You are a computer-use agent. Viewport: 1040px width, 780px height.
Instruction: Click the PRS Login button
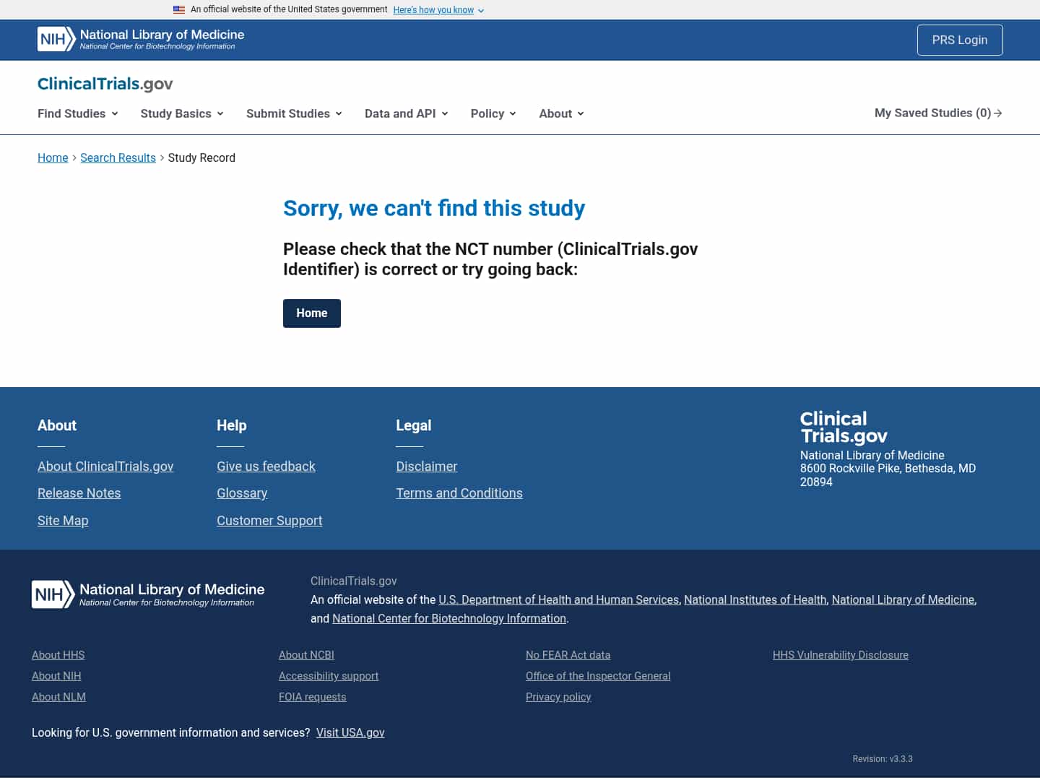960,40
